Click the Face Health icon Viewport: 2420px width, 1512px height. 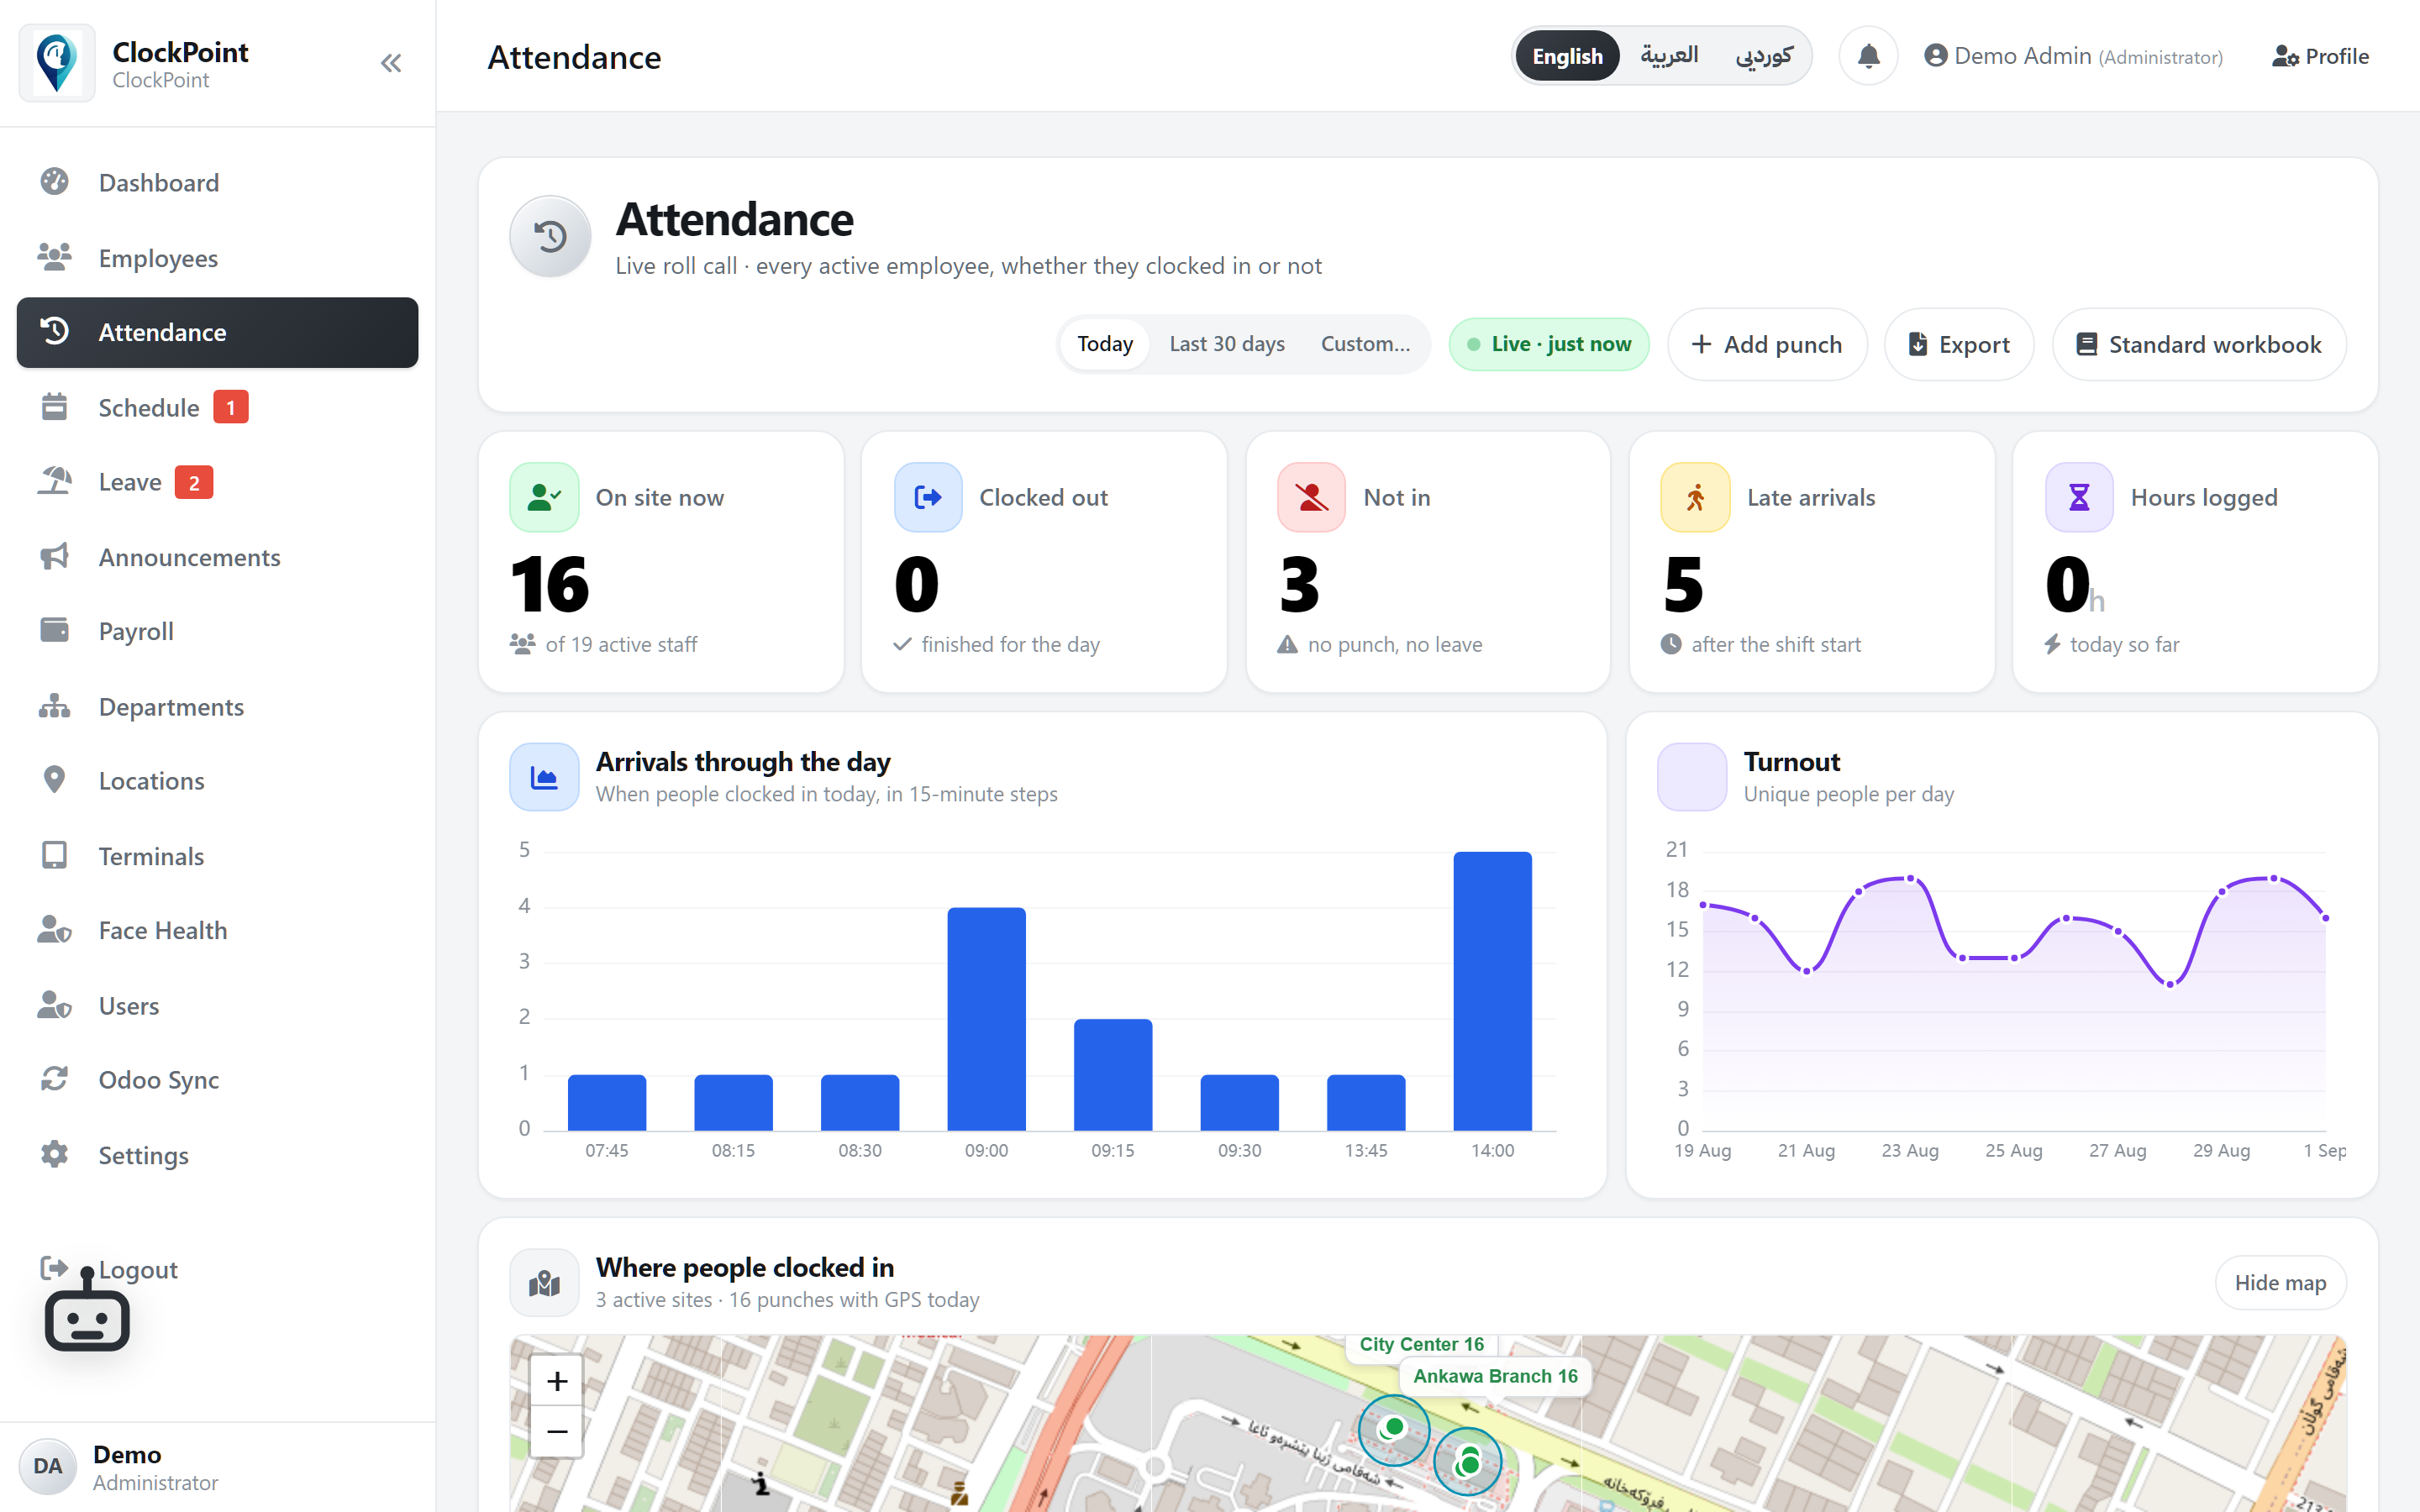[54, 930]
